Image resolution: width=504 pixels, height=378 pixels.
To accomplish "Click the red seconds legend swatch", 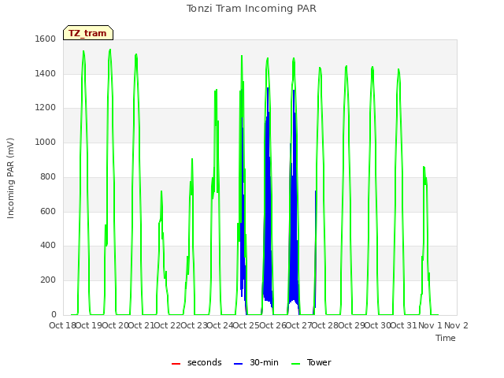I will pyautogui.click(x=176, y=364).
